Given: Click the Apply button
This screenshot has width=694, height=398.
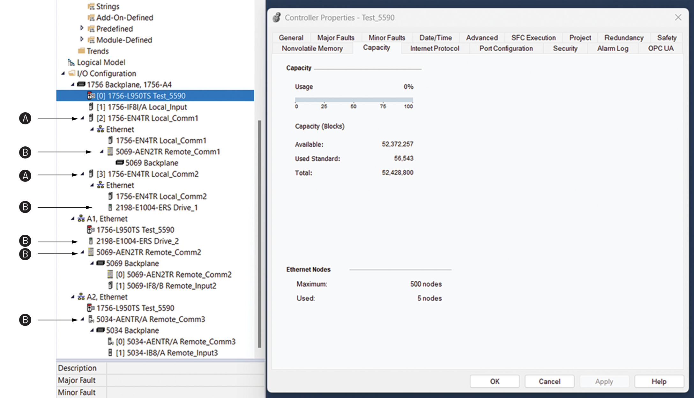Looking at the screenshot, I should click(x=604, y=381).
